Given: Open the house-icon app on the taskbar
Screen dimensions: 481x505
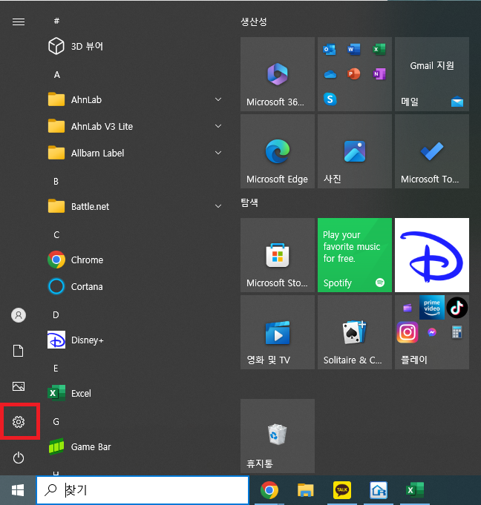Looking at the screenshot, I should coord(379,490).
